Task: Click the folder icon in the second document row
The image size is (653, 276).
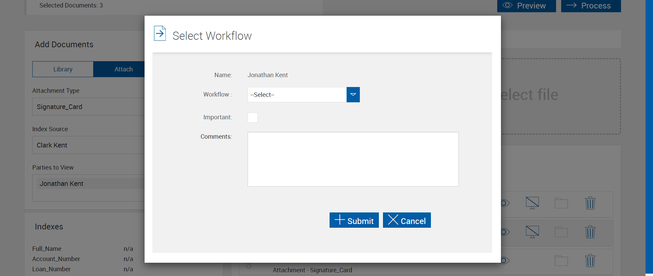Action: tap(561, 232)
